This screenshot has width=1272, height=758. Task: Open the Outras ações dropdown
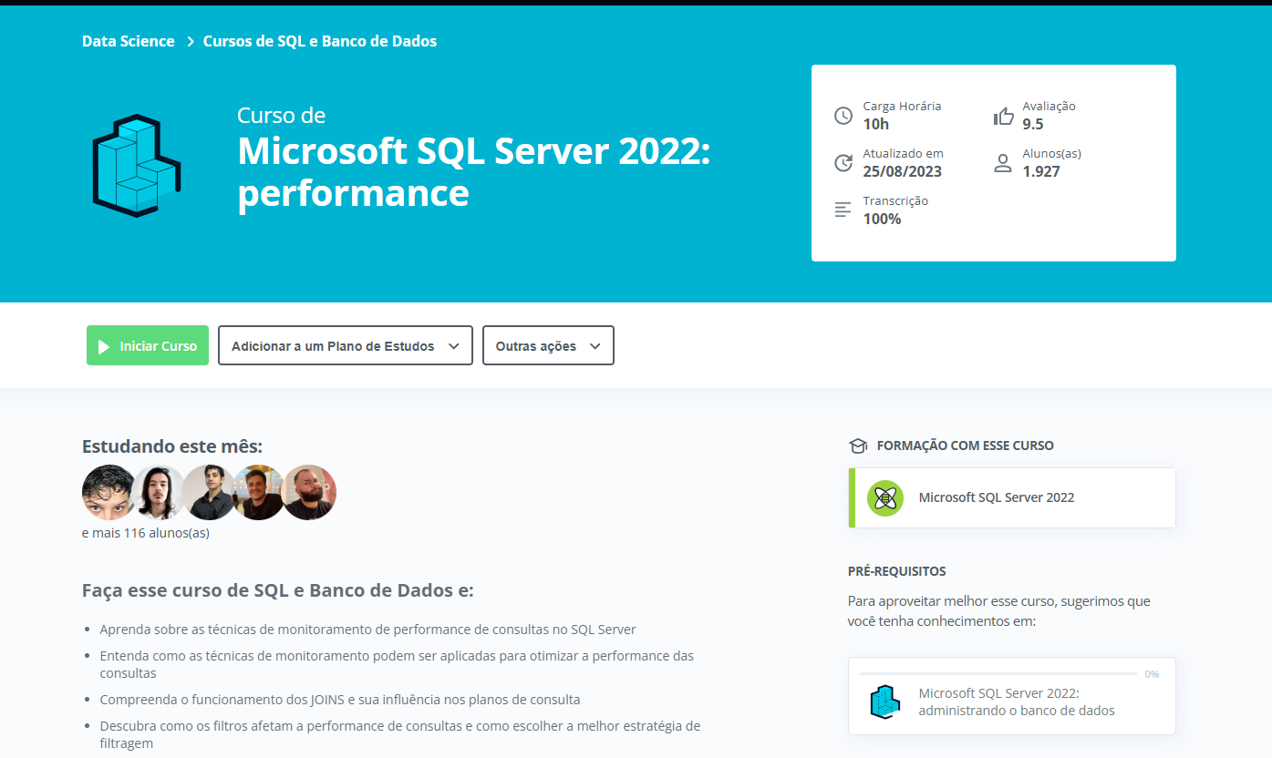548,345
